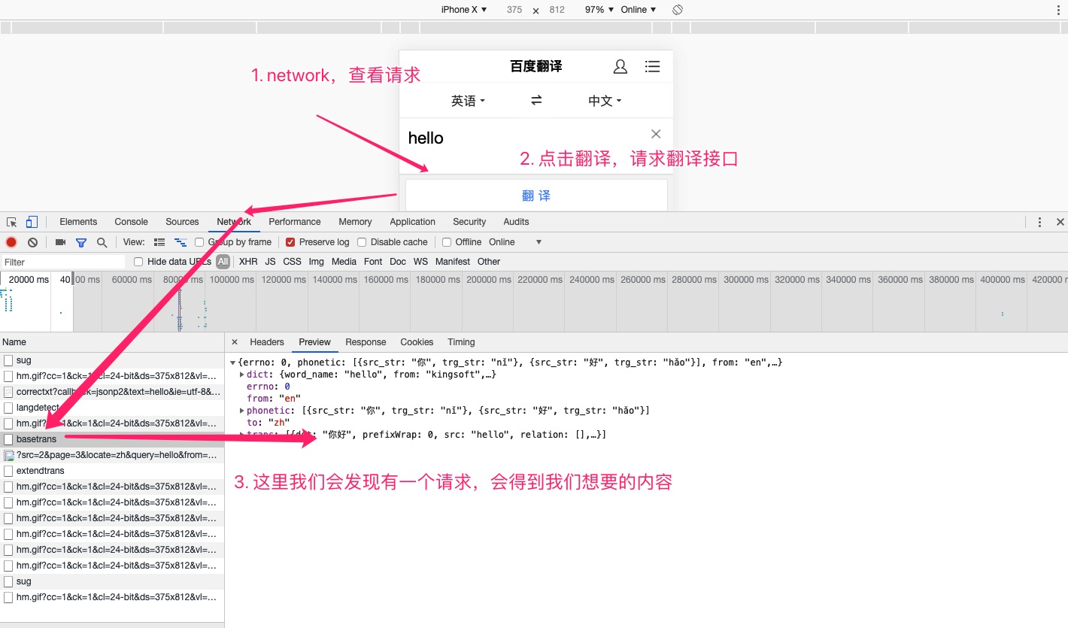Filter requests by JS
This screenshot has width=1068, height=628.
270,262
